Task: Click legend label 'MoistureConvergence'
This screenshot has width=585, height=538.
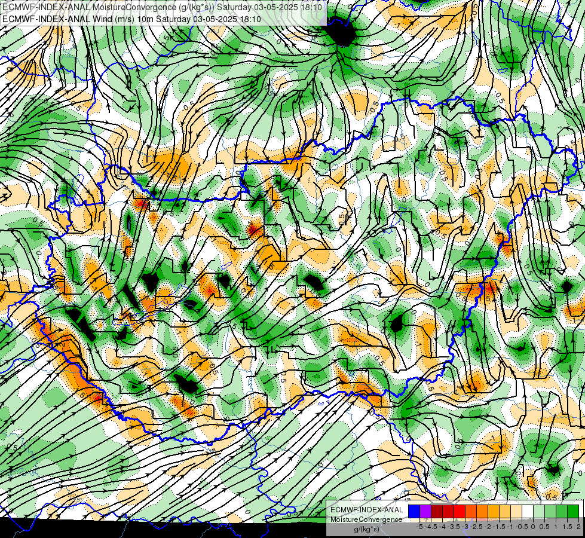Action: (x=366, y=519)
